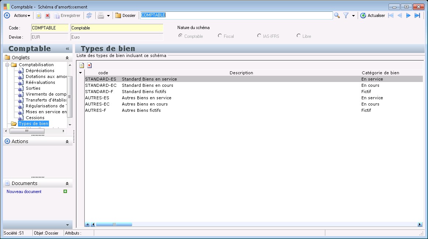Viewport: 428px width, 239px height.
Task: Select the STANDARD-EC row
Action: tap(254, 85)
